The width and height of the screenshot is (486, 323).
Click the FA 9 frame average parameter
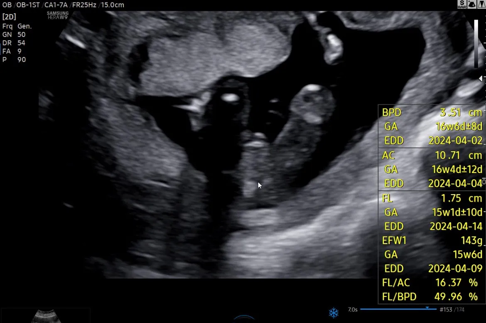point(12,51)
